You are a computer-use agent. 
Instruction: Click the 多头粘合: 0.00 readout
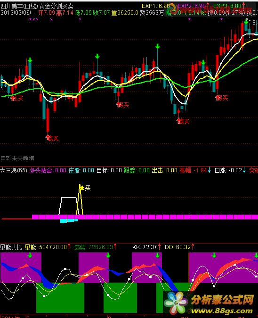coord(48,170)
